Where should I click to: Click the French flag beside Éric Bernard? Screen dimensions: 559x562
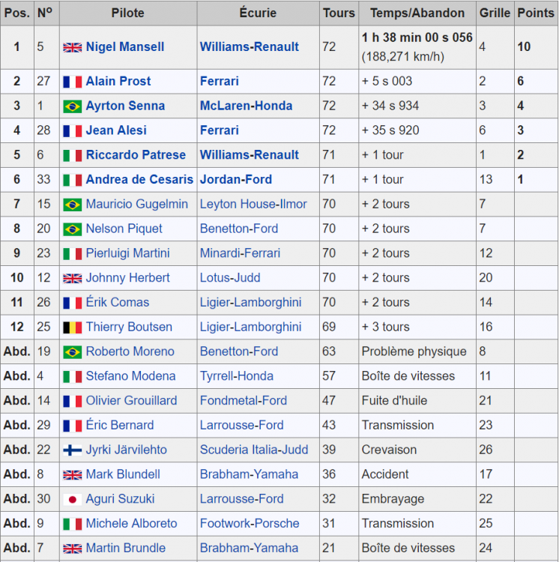pos(73,426)
